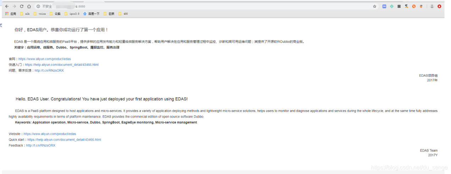Open the 应用 apps shortcut
The height and width of the screenshot is (174, 451).
click(x=11, y=14)
